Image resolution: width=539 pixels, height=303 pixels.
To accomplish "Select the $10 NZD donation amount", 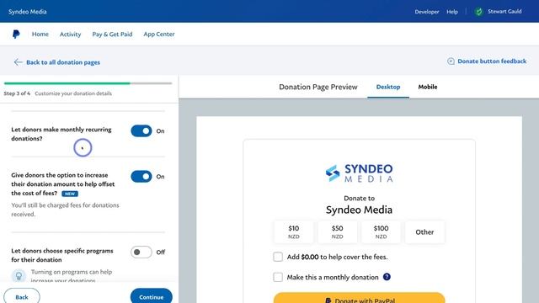I will click(294, 232).
